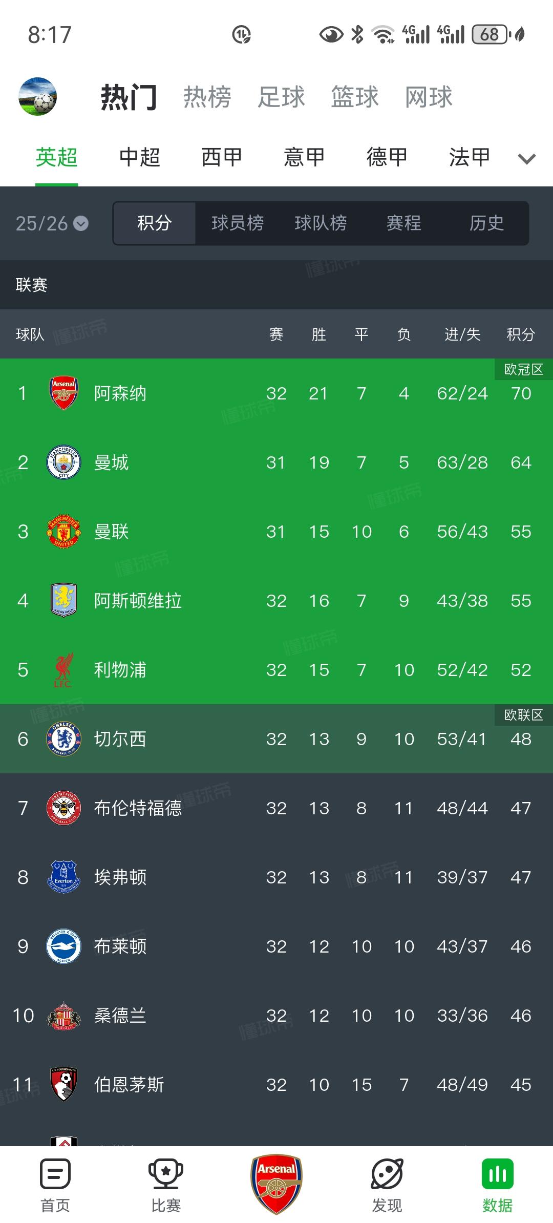
Task: Open the 发现 planet icon
Action: click(x=387, y=1174)
